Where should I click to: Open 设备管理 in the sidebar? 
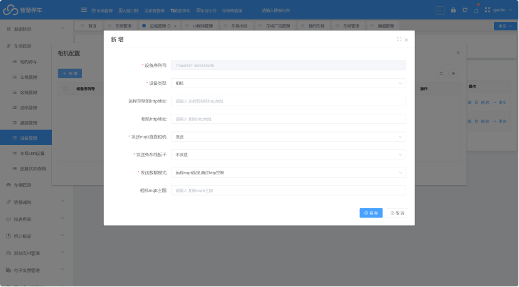26,138
